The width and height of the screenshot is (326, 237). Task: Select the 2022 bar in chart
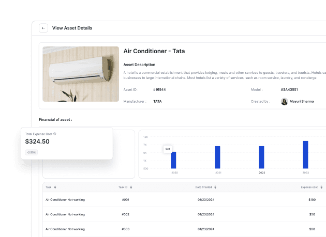click(x=262, y=156)
